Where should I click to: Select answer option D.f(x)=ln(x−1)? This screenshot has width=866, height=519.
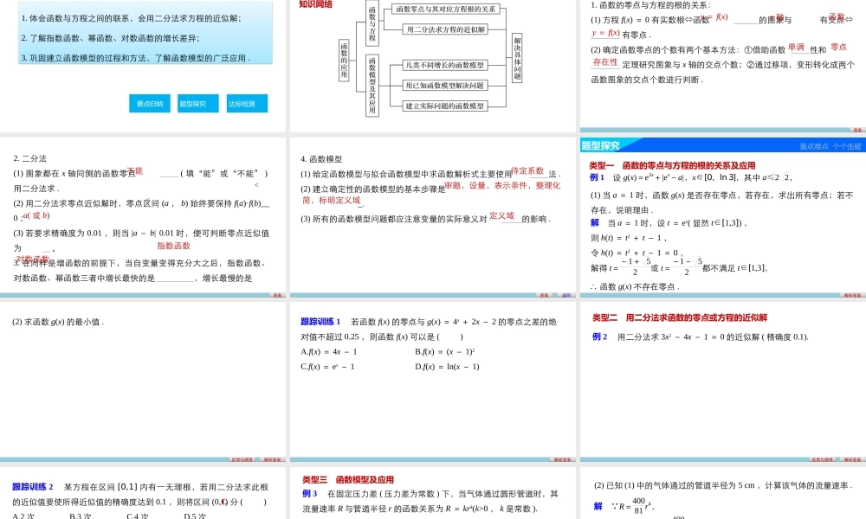[448, 367]
